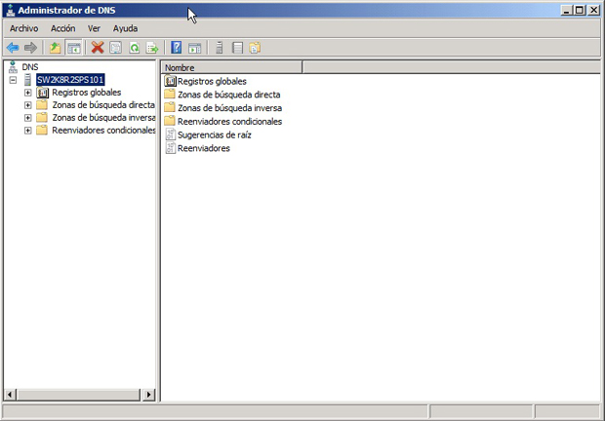Viewport: 605px width, 421px height.
Task: Expand Zonas de búsqueda inversa tree node
Action: point(27,118)
